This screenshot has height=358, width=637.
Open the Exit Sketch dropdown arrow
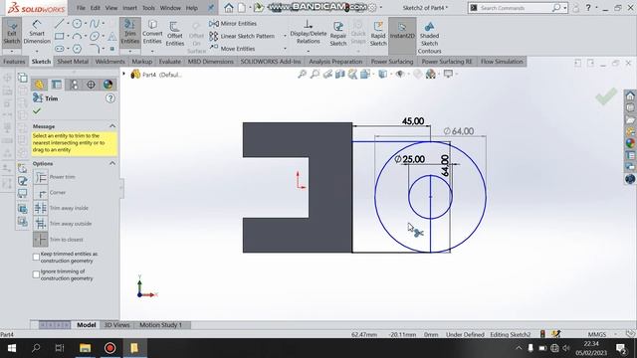12,51
